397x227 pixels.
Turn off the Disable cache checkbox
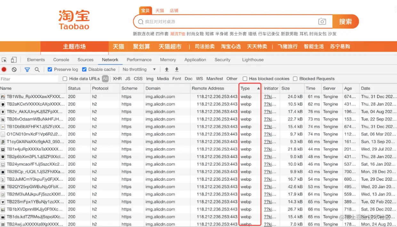84,69
